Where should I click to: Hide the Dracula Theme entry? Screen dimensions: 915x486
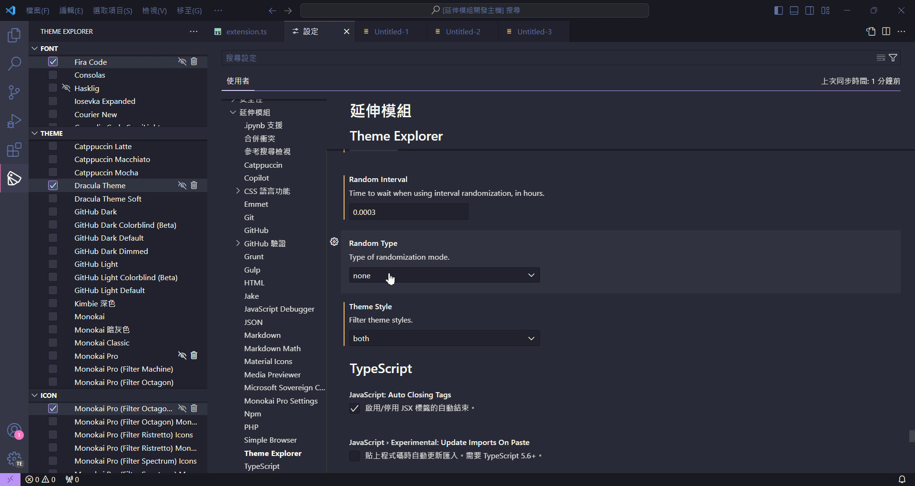coord(182,185)
